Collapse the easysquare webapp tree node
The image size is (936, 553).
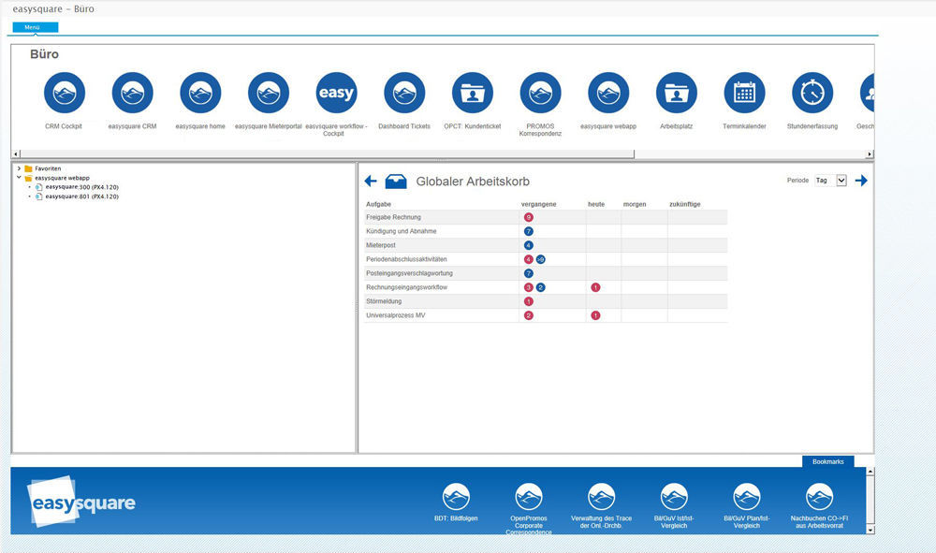point(19,178)
